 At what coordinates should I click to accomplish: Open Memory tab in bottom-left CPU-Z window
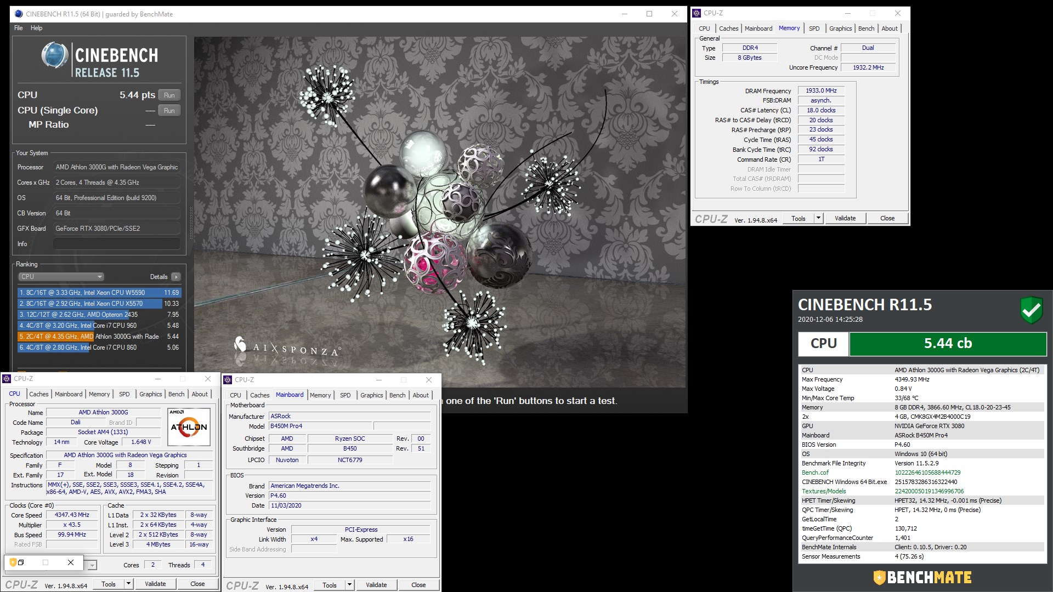pyautogui.click(x=99, y=394)
